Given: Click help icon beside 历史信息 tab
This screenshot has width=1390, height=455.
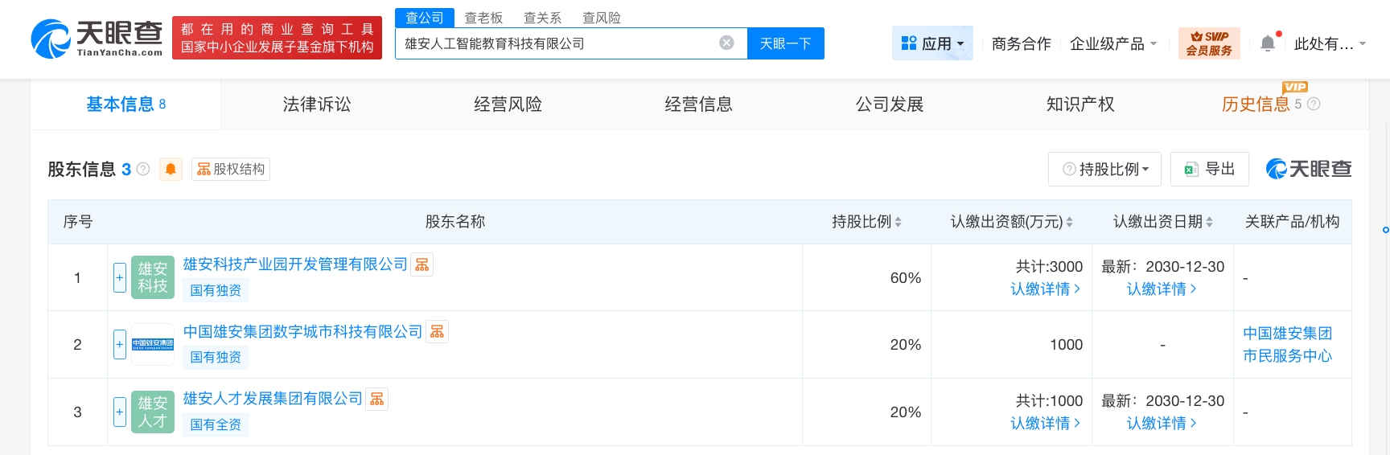Looking at the screenshot, I should [x=1314, y=104].
